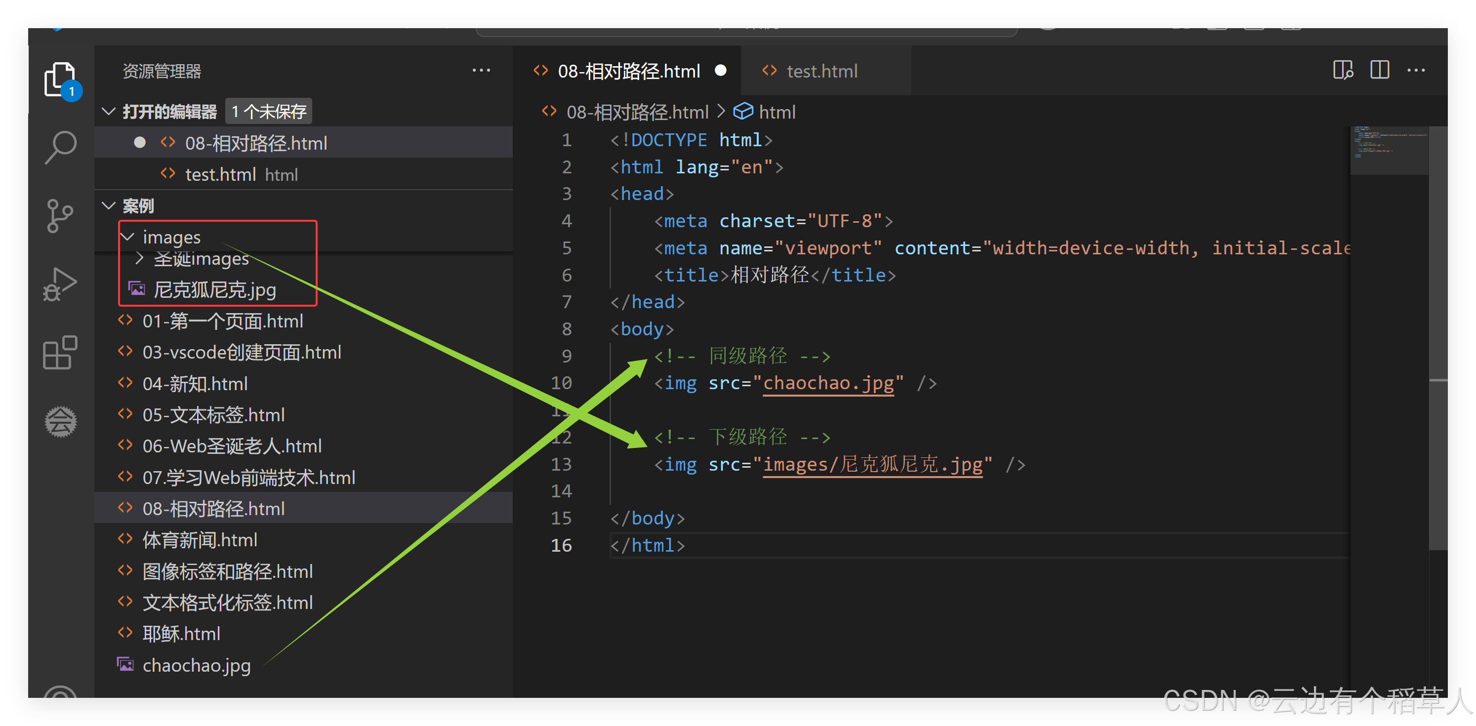Open 06-Web圣诞老人.html file
The width and height of the screenshot is (1476, 726).
tap(232, 446)
